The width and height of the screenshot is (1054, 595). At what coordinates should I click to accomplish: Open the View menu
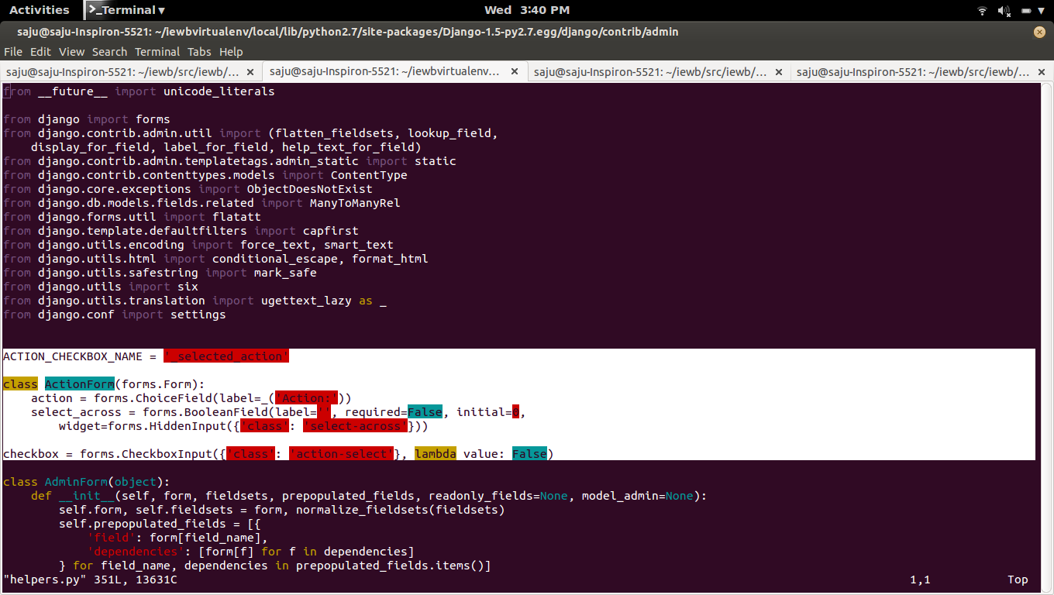(71, 52)
